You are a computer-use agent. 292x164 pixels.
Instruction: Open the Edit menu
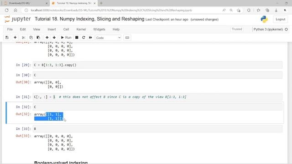point(23,29)
